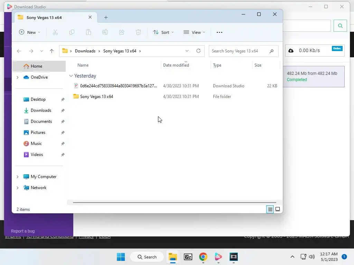Click the Paste clipboard icon
354x265 pixels.
[x=88, y=32]
